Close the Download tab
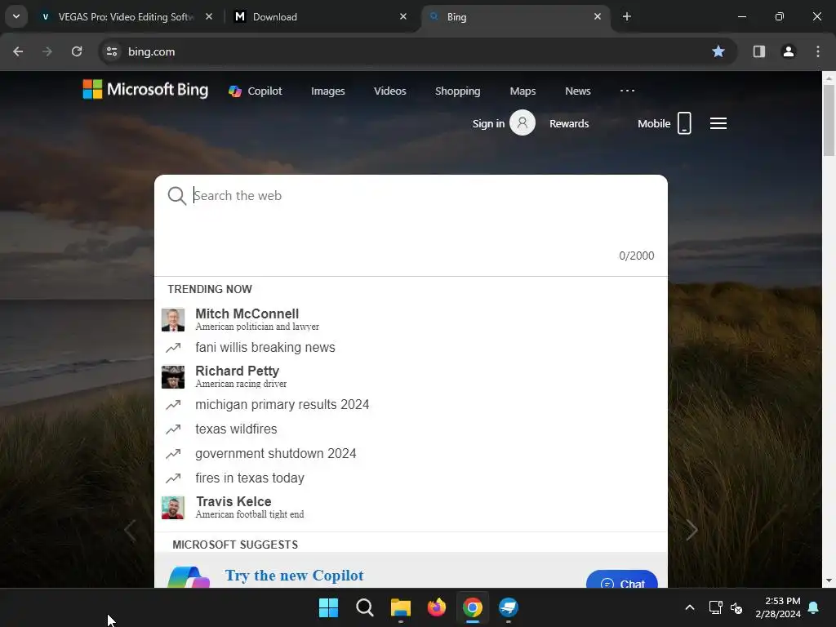The image size is (836, 627). pyautogui.click(x=403, y=16)
